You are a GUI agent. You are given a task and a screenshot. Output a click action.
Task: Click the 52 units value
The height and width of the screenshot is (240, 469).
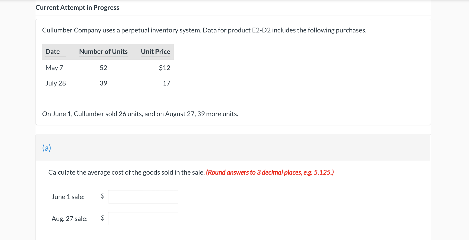[x=103, y=68]
